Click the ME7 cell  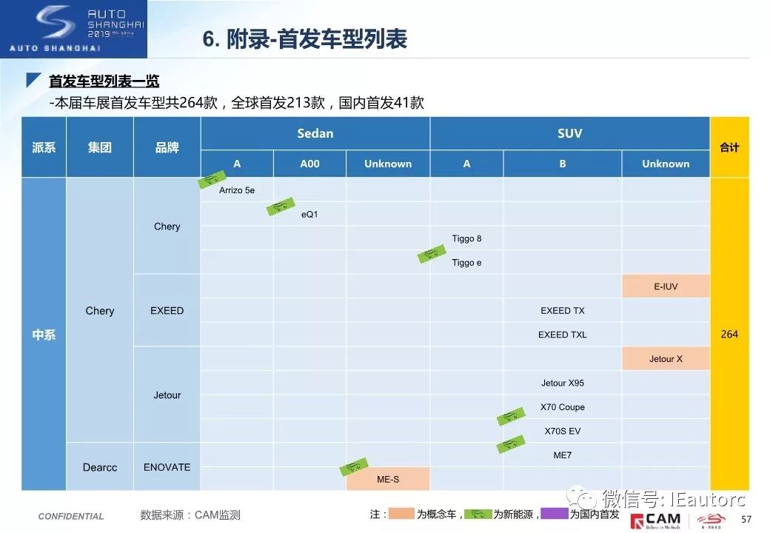(x=563, y=455)
